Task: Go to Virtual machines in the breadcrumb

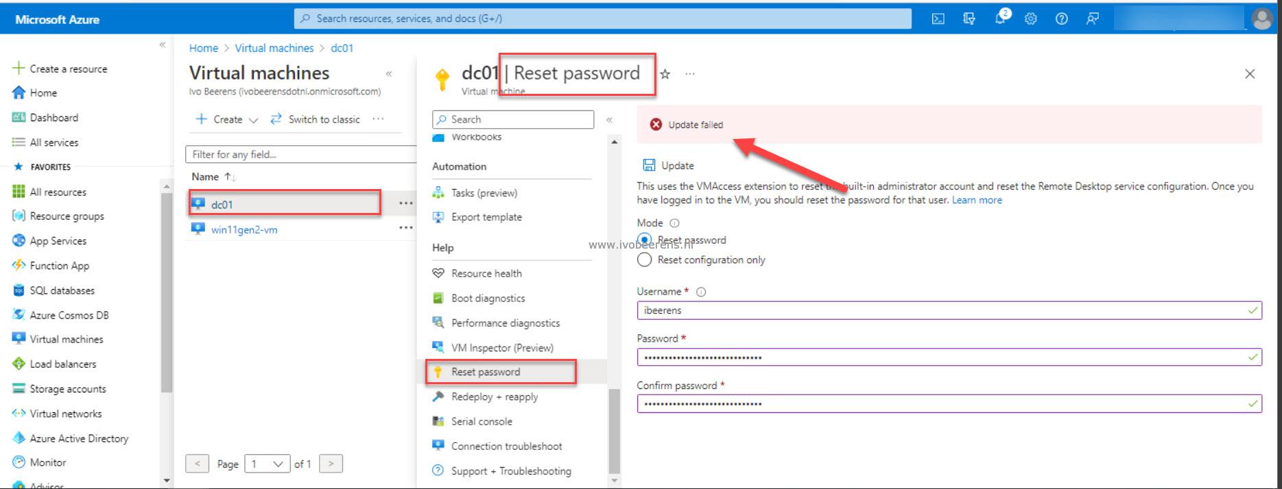Action: point(274,48)
